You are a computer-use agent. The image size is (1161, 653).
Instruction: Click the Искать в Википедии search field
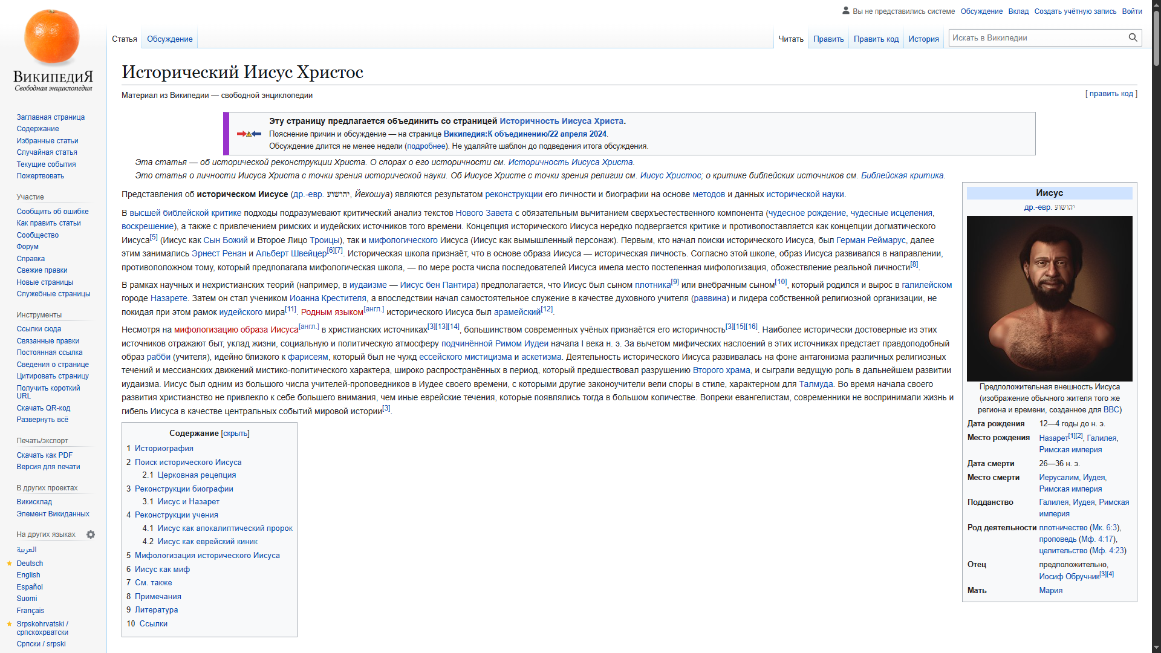pyautogui.click(x=1036, y=38)
